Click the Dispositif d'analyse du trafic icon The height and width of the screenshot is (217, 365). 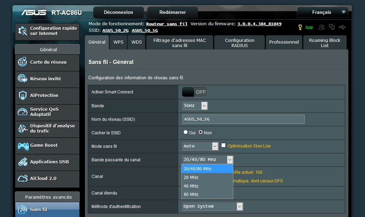23,128
